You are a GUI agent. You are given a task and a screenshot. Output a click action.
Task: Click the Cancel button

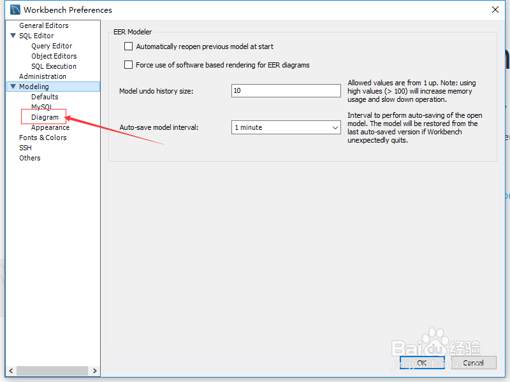(x=473, y=362)
